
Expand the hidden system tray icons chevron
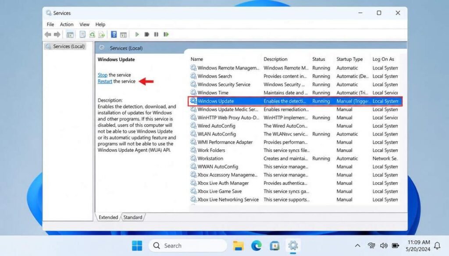(x=358, y=245)
